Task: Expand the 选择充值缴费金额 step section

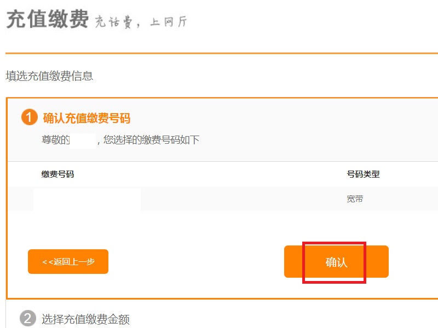Action: (x=85, y=319)
